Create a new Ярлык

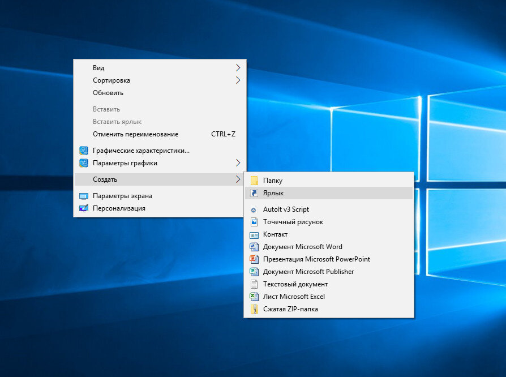329,193
